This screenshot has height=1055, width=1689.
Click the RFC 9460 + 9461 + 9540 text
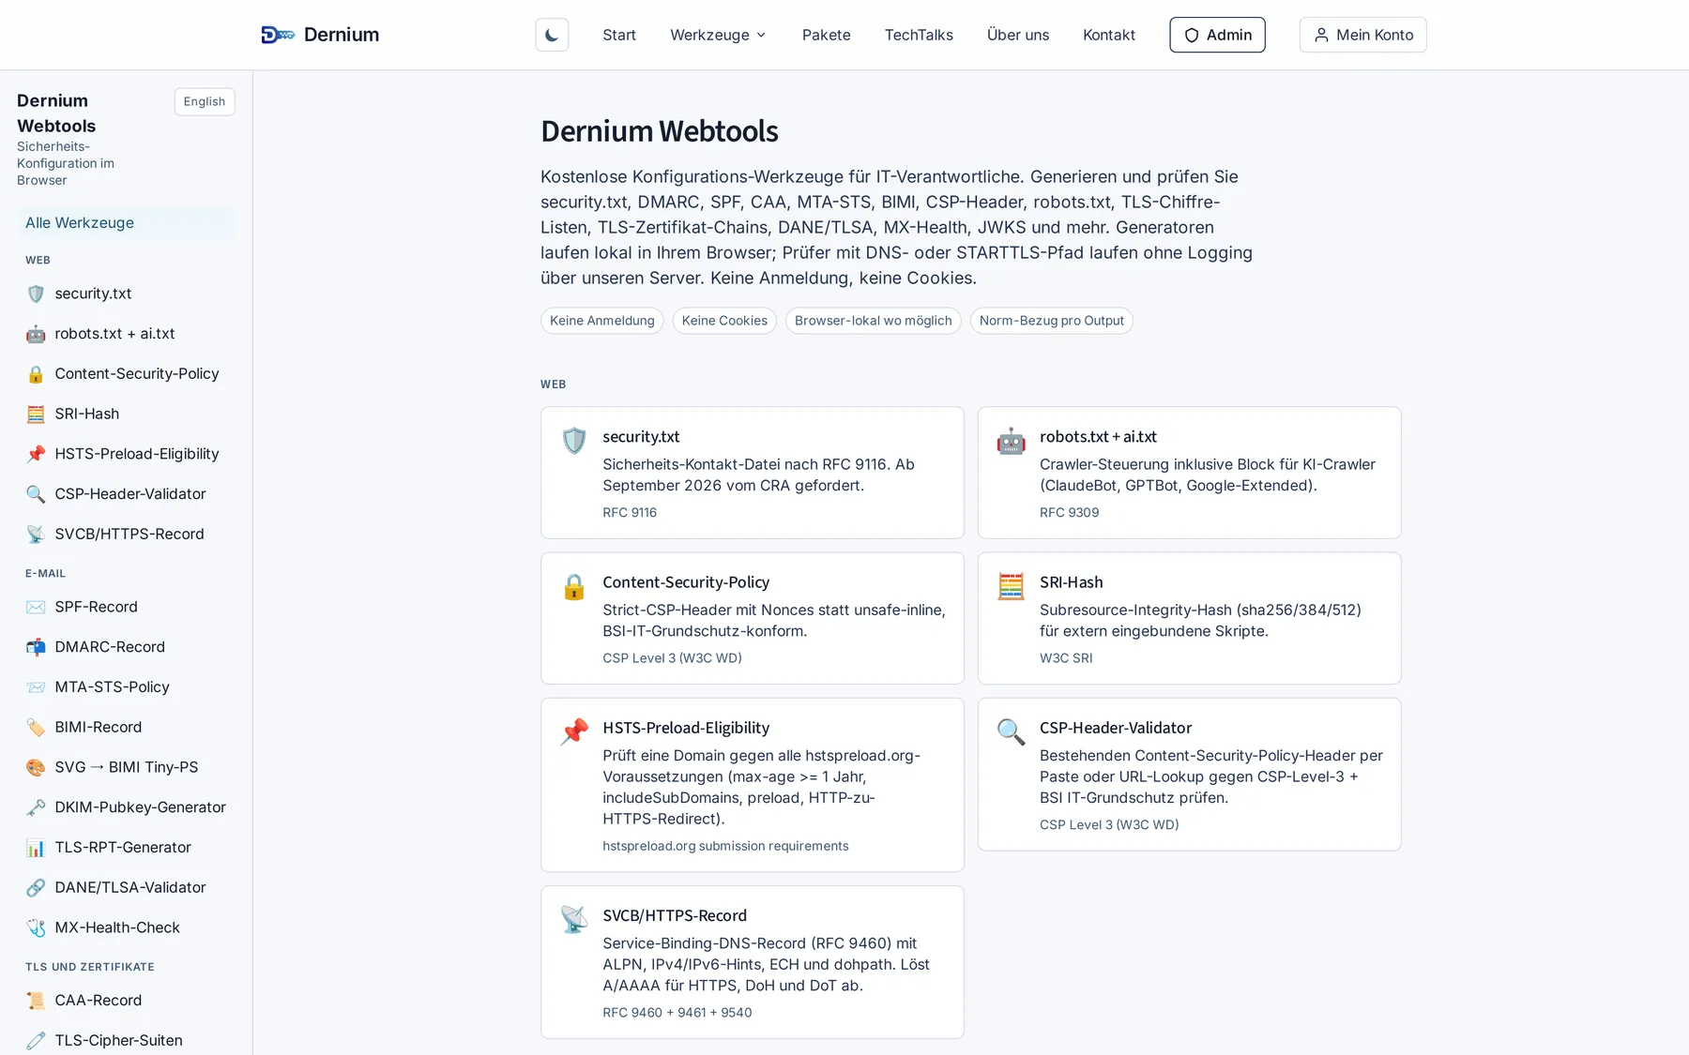tap(677, 1013)
